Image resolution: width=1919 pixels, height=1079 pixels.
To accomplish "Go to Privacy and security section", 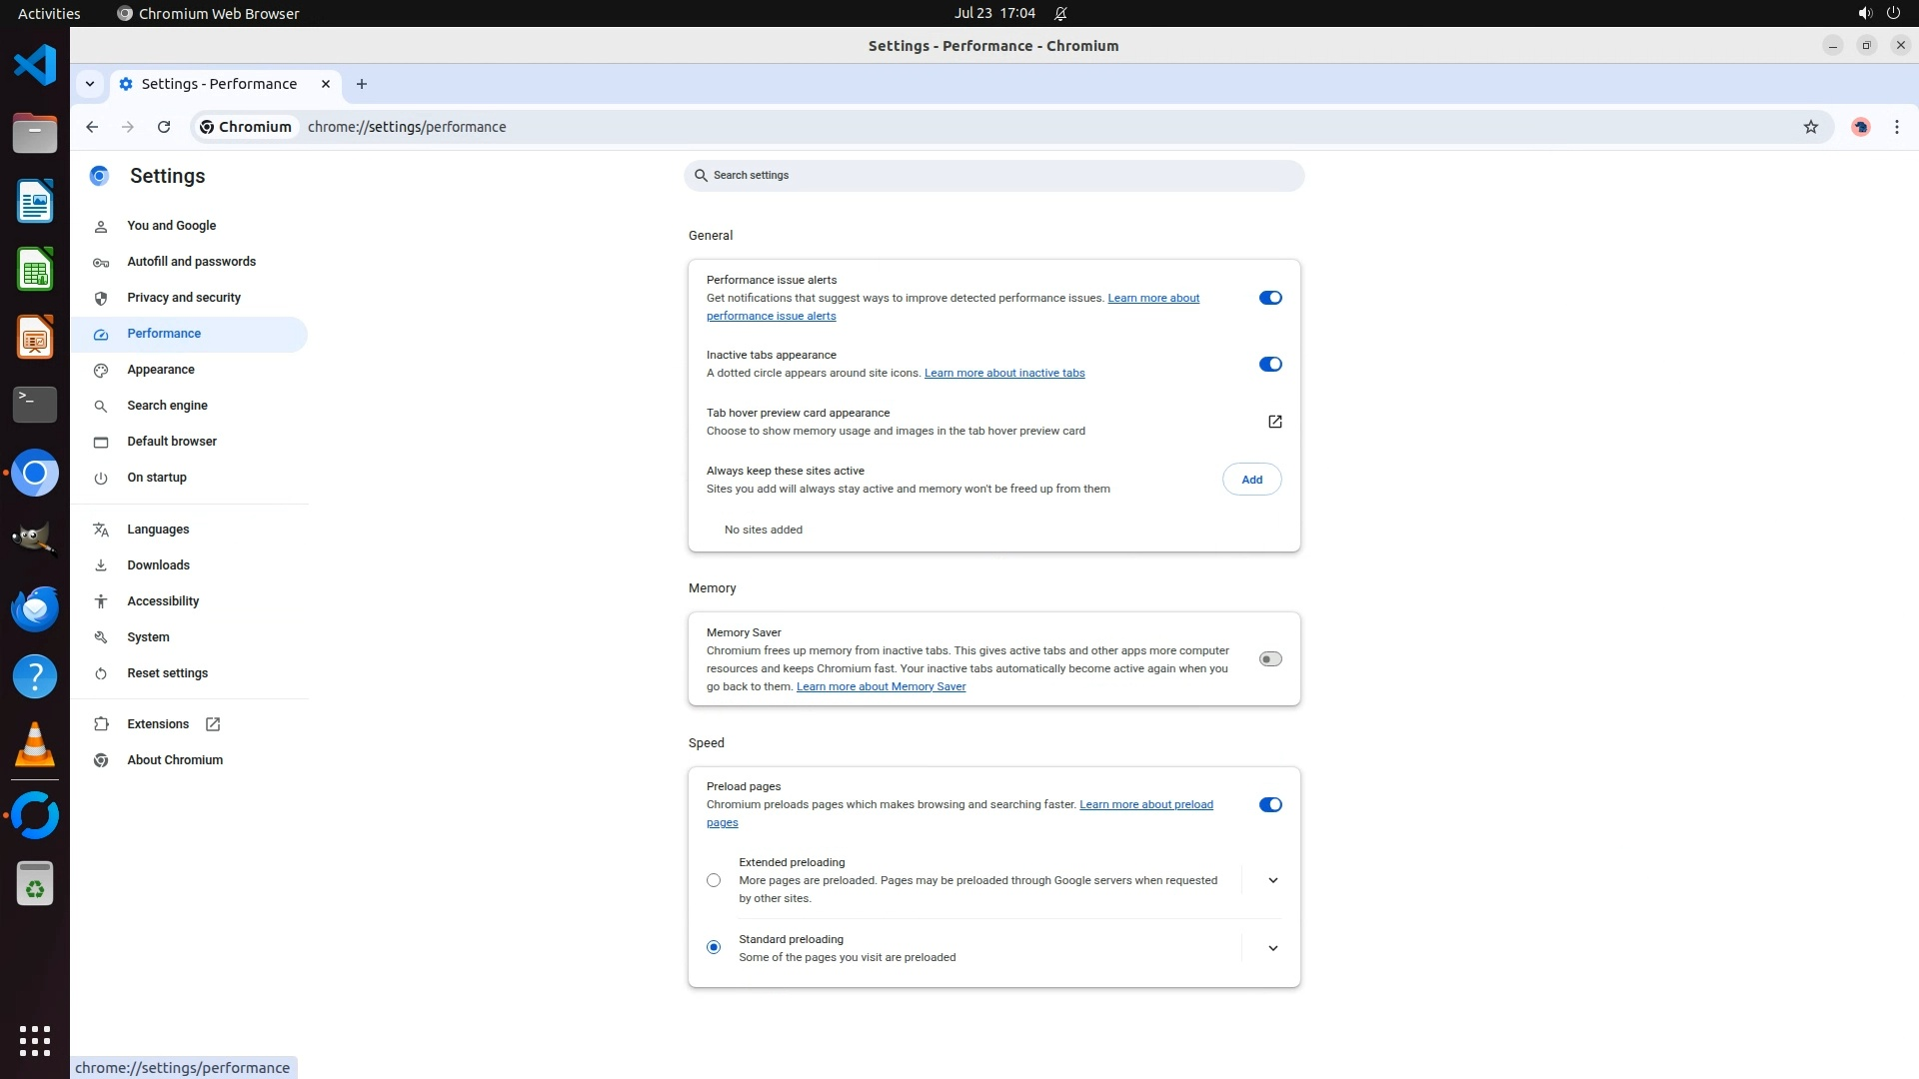I will 184,298.
